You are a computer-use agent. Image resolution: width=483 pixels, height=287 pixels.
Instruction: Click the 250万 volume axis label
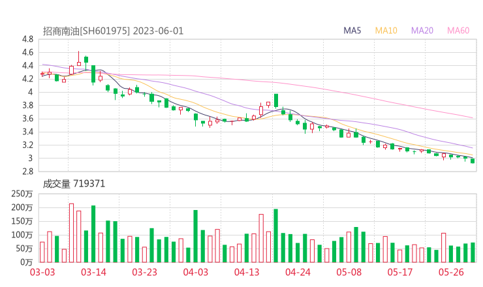(x=22, y=194)
